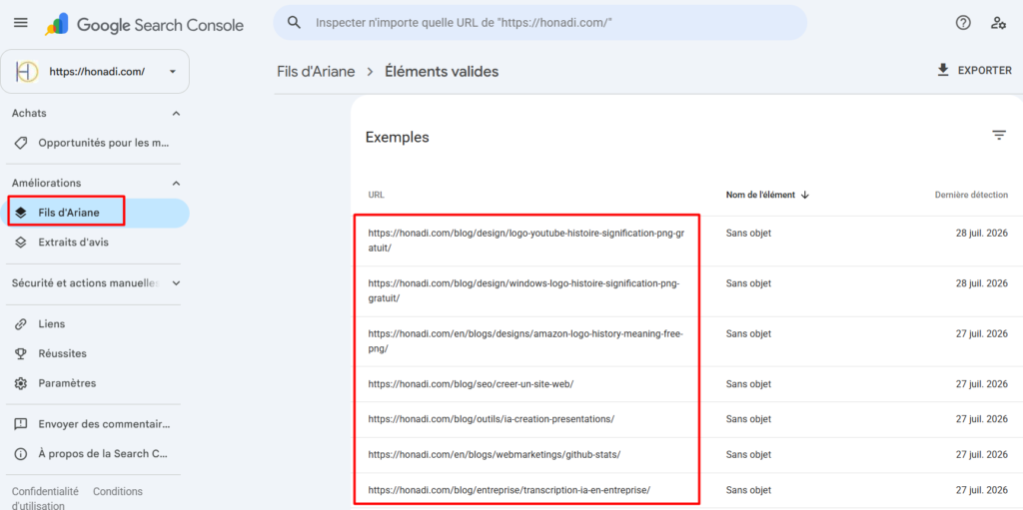This screenshot has width=1023, height=510.
Task: Open the table filter icon
Action: (x=999, y=136)
